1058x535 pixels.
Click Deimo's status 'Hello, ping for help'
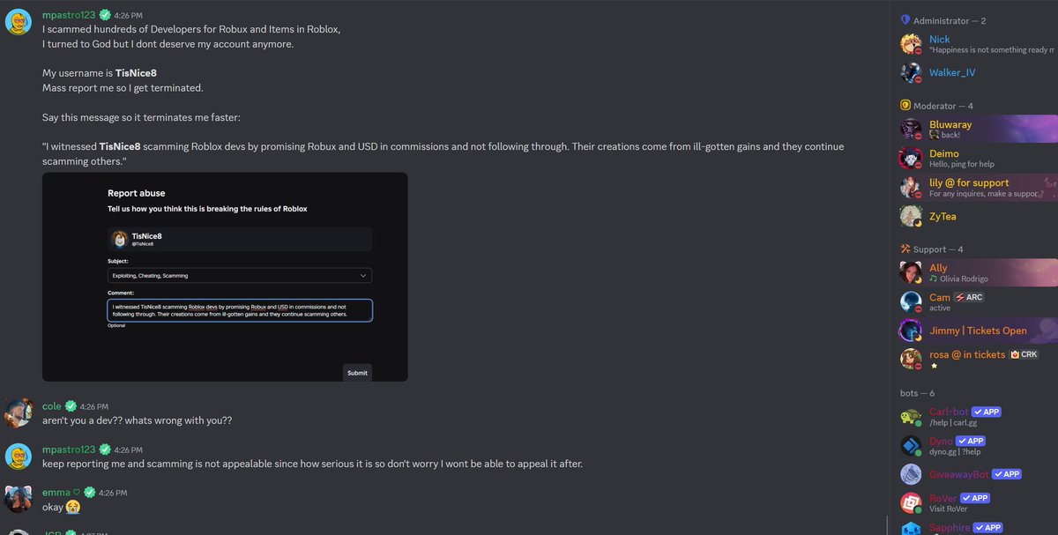click(x=963, y=165)
